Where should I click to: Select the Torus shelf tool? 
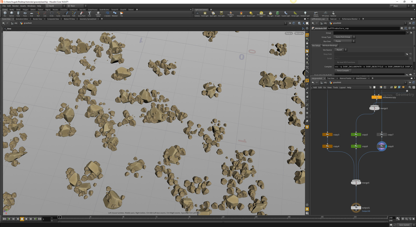point(25,14)
